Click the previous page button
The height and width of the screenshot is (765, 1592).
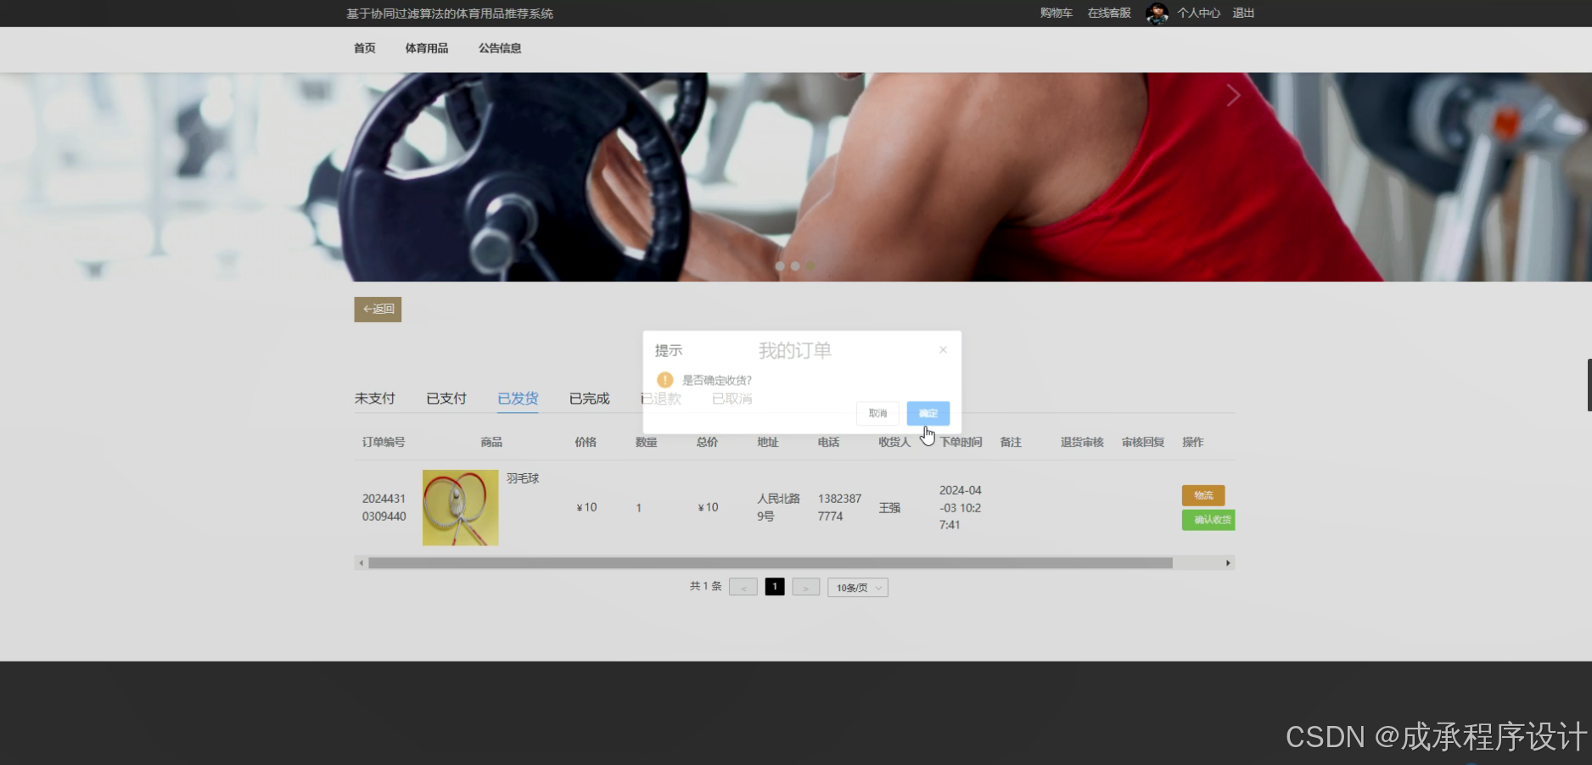click(x=743, y=588)
